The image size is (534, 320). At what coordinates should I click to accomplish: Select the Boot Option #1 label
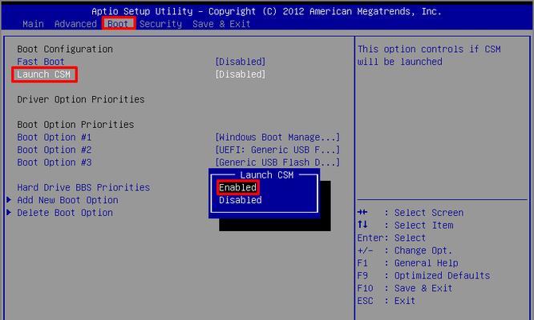click(55, 137)
